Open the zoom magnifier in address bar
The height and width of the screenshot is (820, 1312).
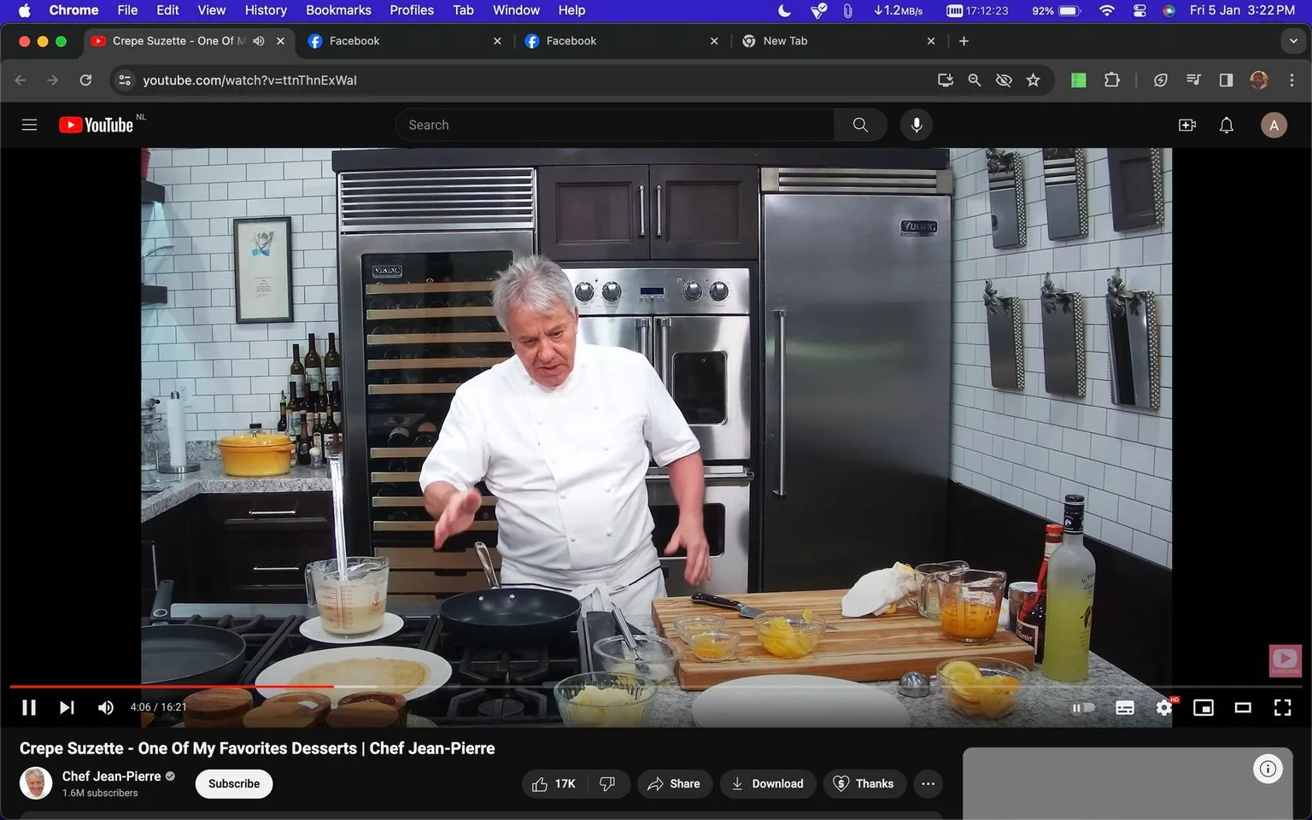[975, 80]
